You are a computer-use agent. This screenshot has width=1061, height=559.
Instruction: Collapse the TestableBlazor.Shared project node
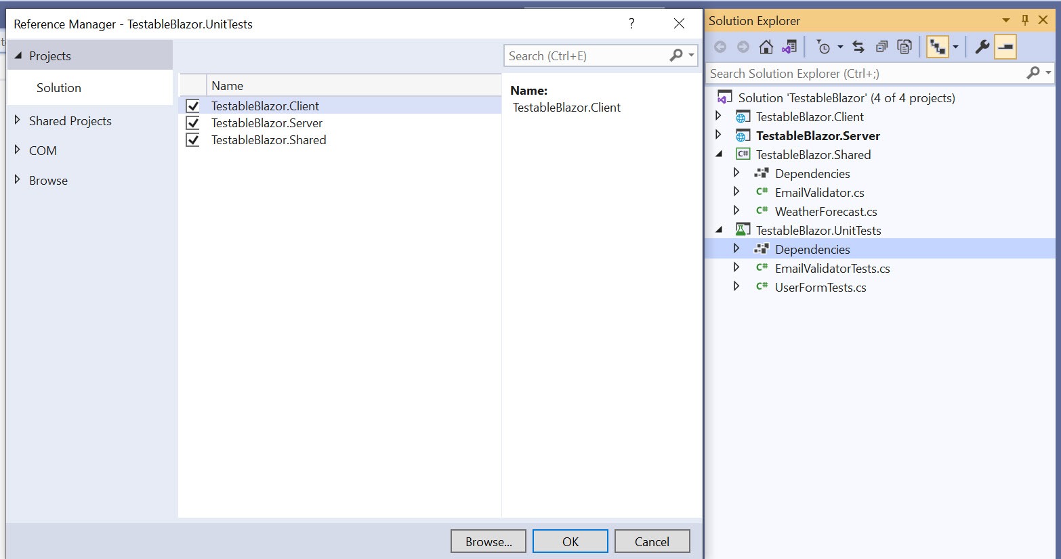point(719,154)
